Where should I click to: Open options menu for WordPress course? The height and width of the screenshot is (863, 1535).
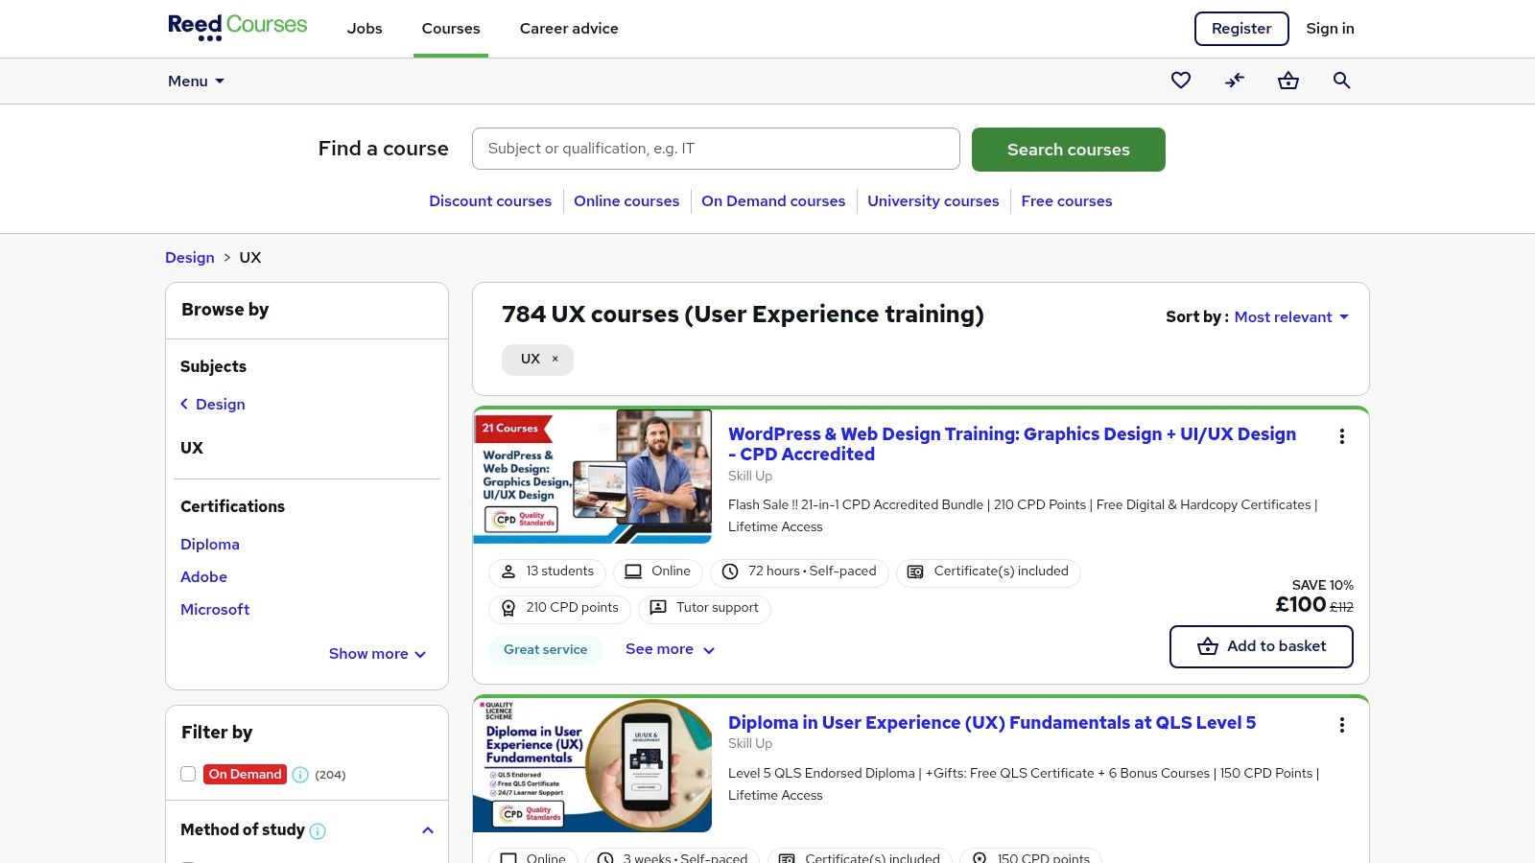click(1342, 436)
